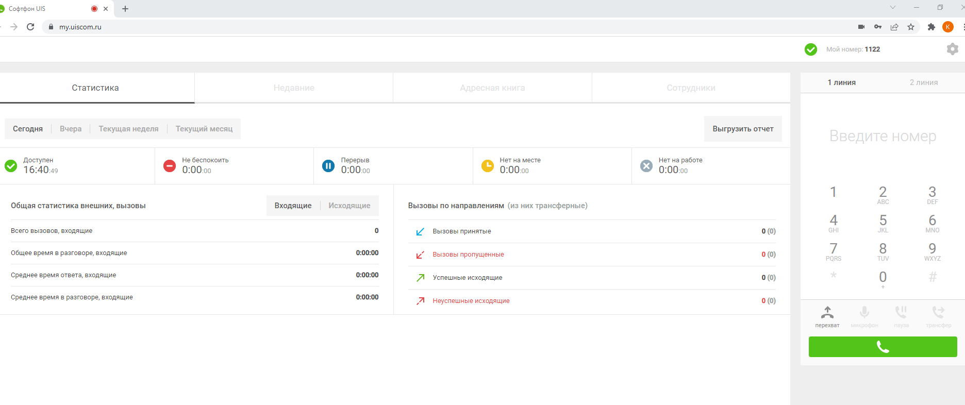The image size is (965, 405).
Task: Set status to Нет на работе
Action: tap(711, 166)
